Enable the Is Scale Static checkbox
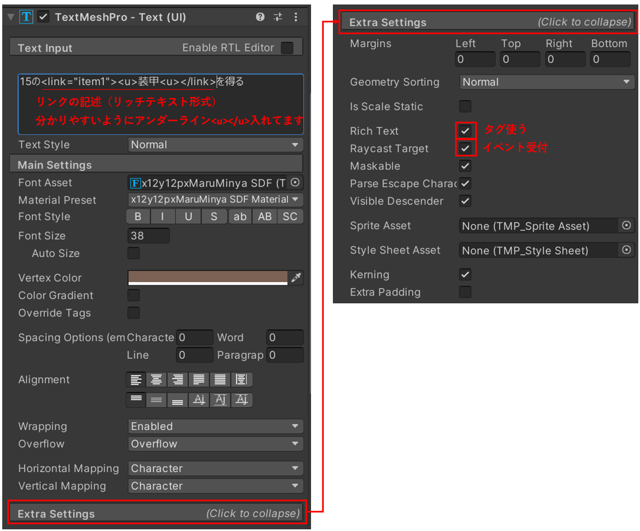The height and width of the screenshot is (531, 640). pos(466,107)
